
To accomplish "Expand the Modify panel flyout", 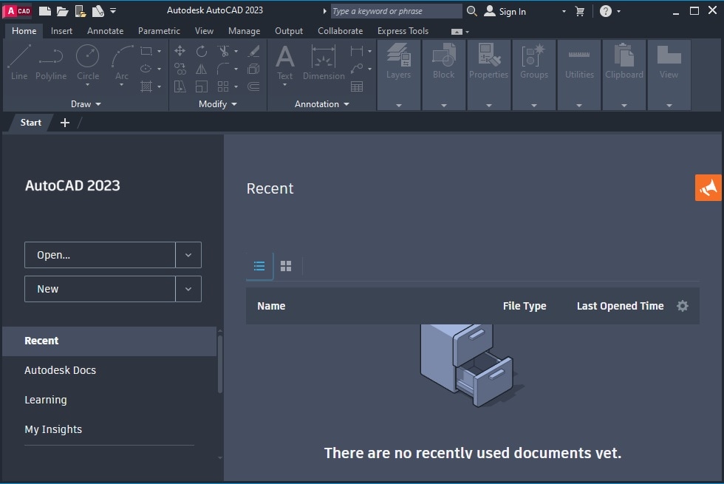I will pyautogui.click(x=218, y=104).
